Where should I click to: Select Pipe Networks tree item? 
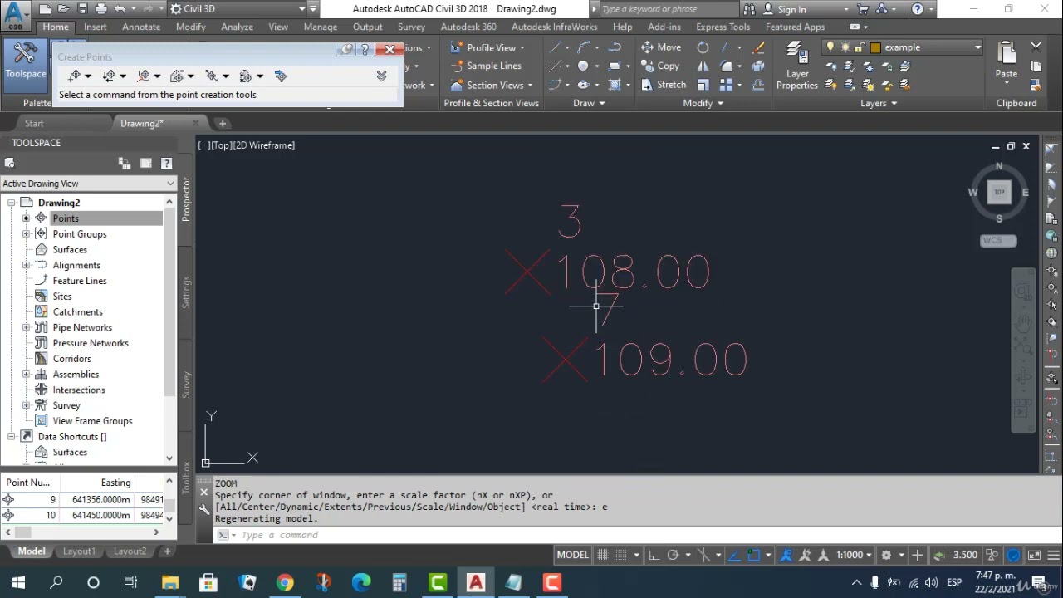(82, 327)
